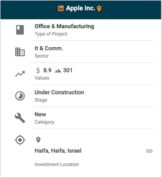Click the people/jobs icon next to 301

point(58,71)
